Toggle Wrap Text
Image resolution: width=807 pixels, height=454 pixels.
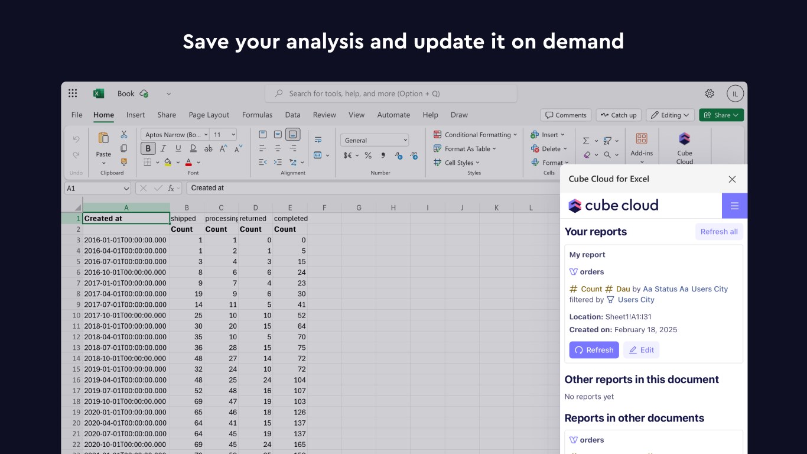[x=318, y=140]
